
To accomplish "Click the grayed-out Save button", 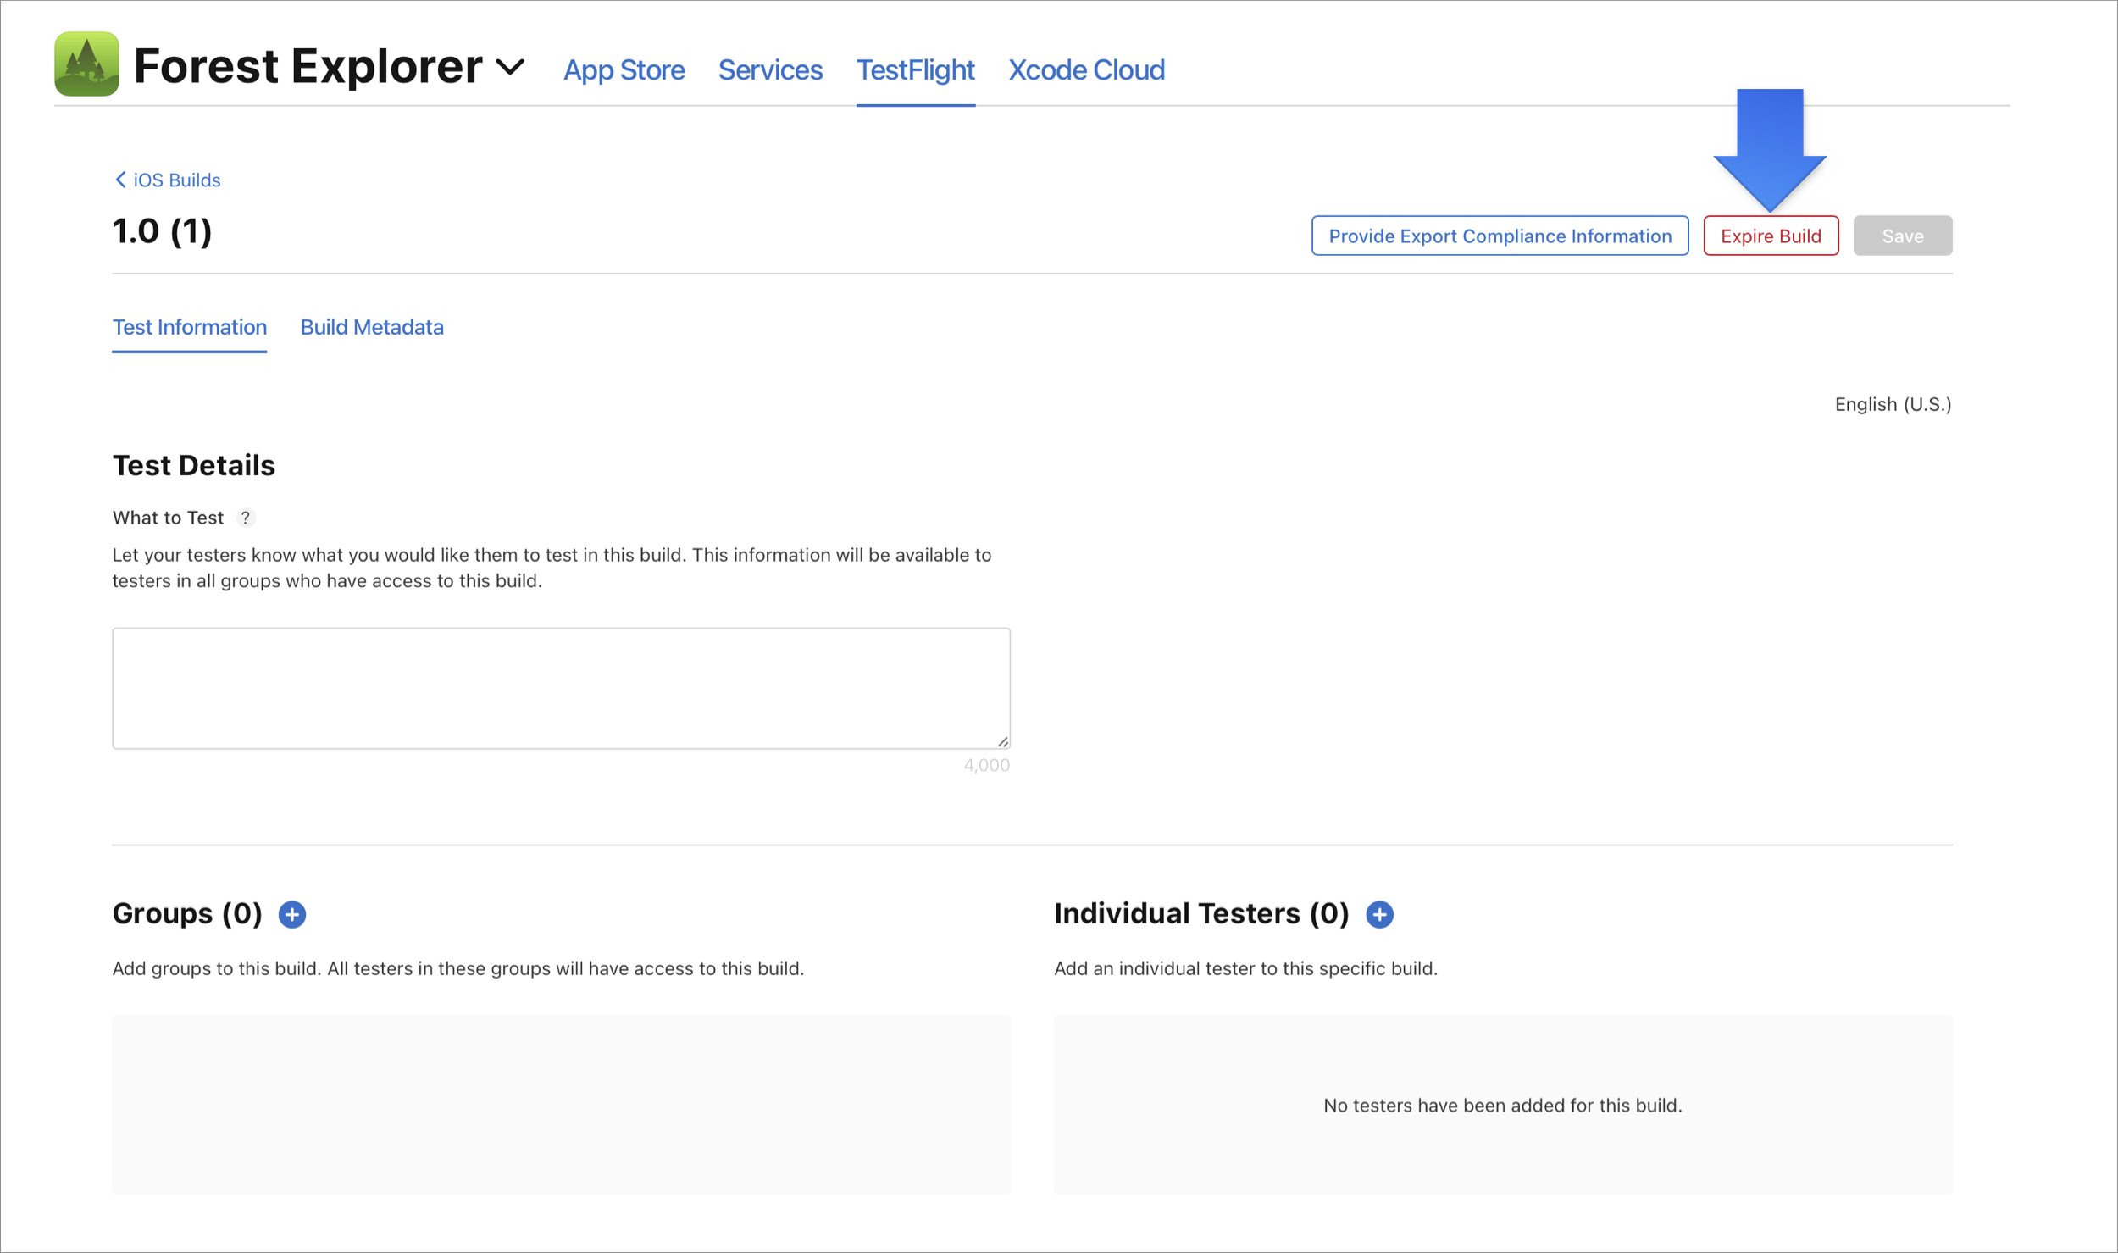I will coord(1902,236).
